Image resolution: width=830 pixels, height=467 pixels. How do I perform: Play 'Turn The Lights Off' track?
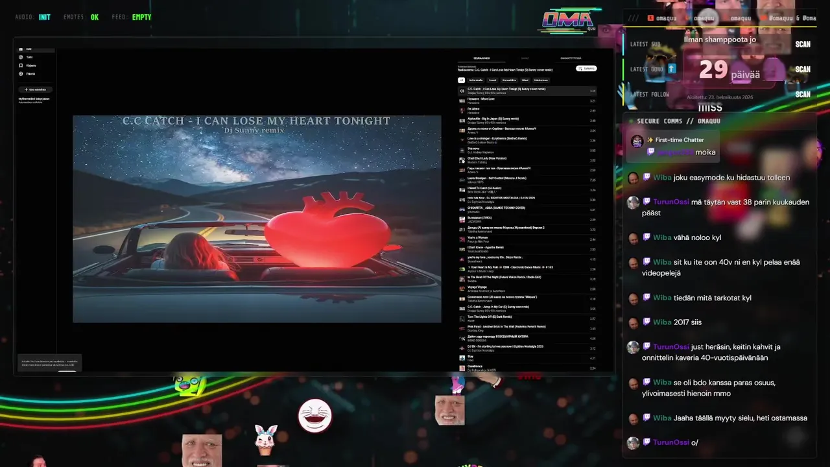click(x=527, y=318)
